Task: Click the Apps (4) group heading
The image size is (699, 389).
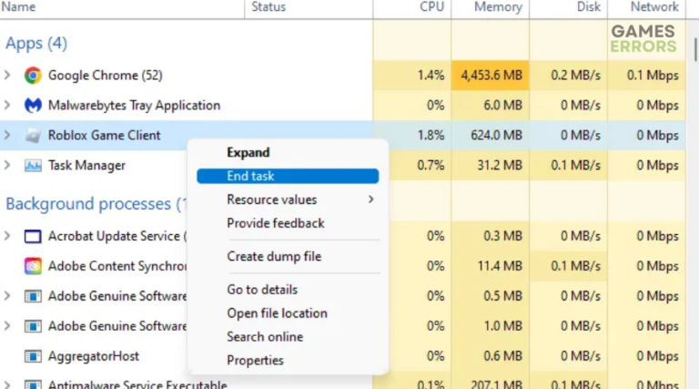Action: 36,44
